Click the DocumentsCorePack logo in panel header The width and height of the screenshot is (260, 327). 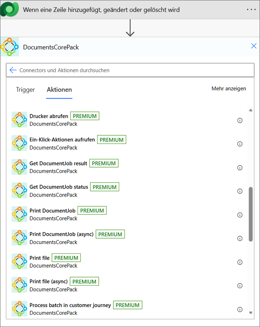[x=10, y=47]
